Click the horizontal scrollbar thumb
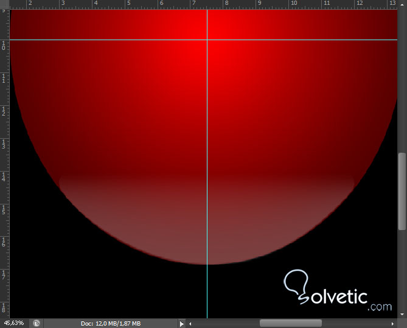The image size is (407, 328). [290, 323]
